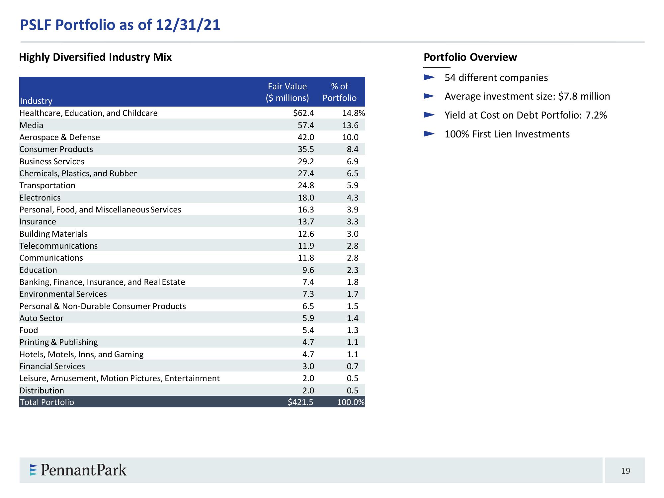Viewport: 664px width, 498px height.
Task: Click the 16.3 fair value cell
Action: coord(306,210)
